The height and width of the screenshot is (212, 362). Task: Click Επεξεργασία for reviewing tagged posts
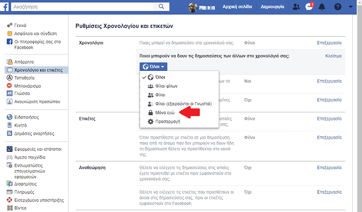click(x=329, y=168)
